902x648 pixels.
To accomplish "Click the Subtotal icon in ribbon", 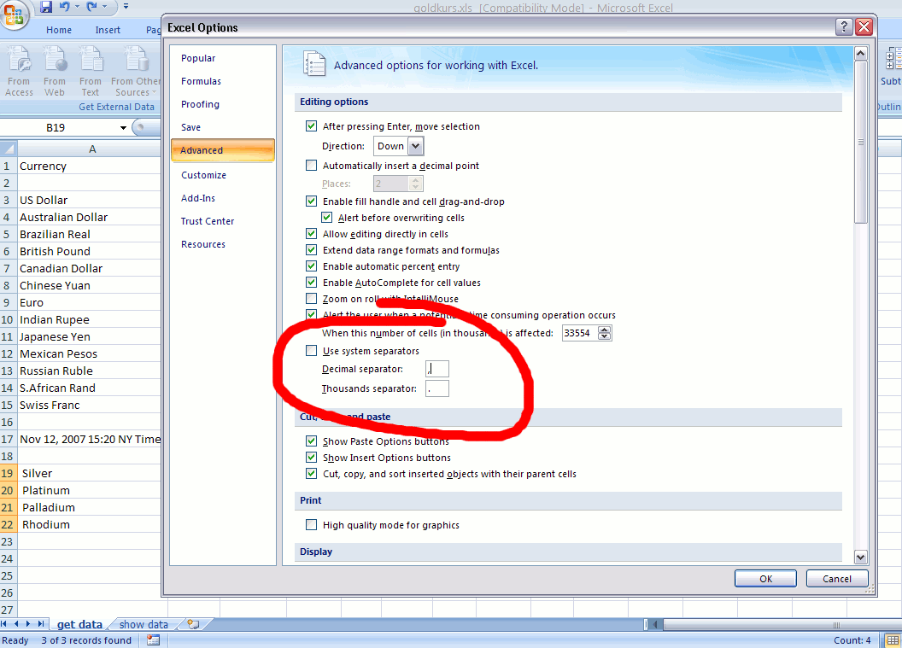I will coord(893,59).
